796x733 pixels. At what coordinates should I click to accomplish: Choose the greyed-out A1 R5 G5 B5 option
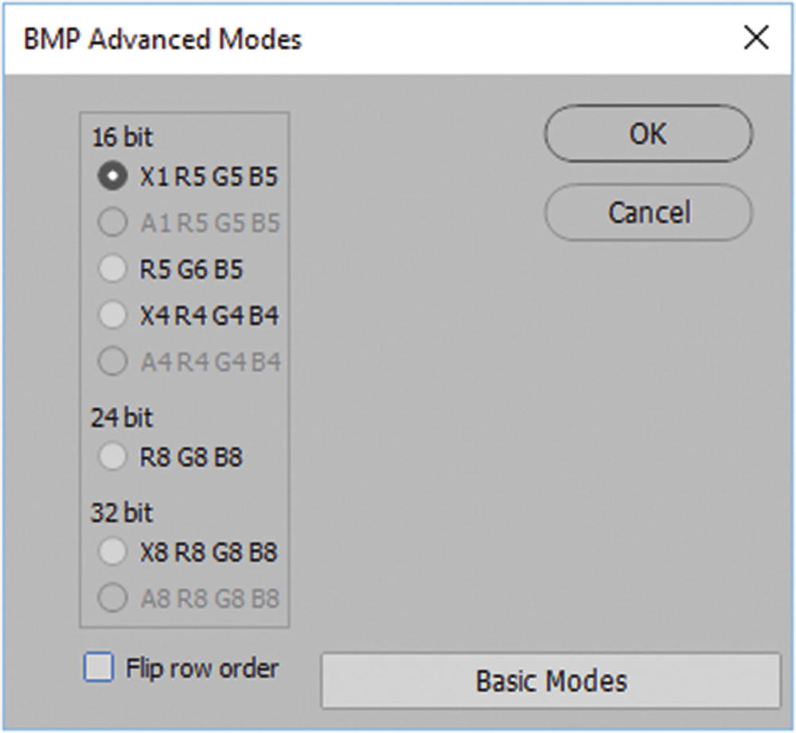(x=111, y=223)
